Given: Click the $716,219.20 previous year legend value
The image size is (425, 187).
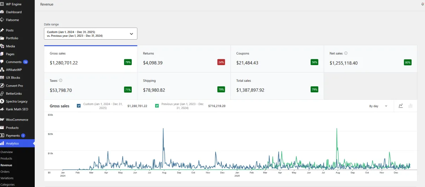Looking at the screenshot, I should click(x=217, y=106).
